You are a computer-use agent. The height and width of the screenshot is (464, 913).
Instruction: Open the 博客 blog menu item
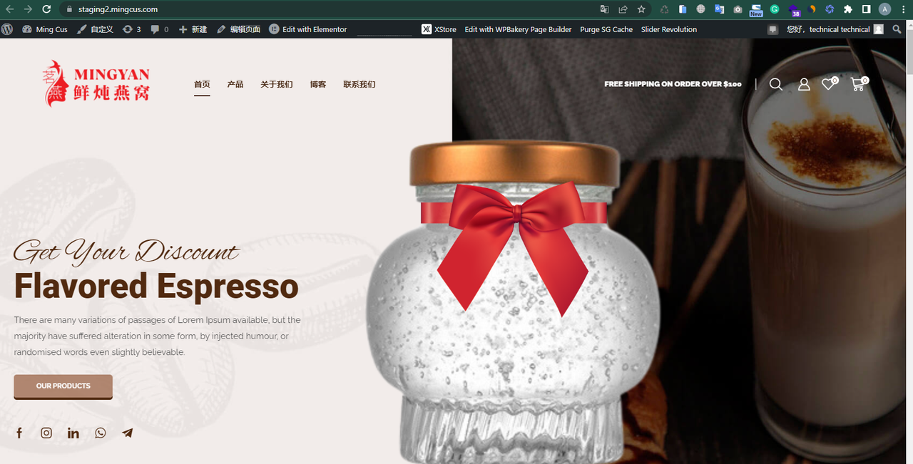pyautogui.click(x=318, y=84)
